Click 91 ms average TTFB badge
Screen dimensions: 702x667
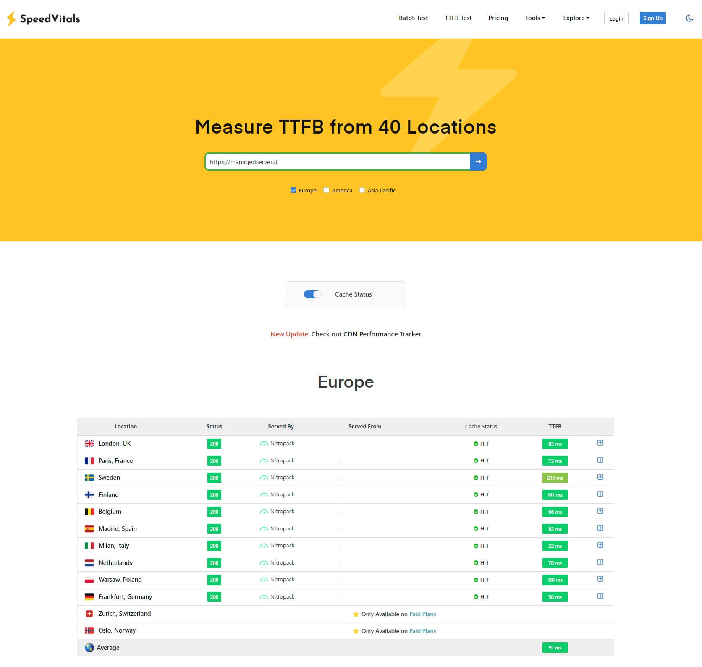555,648
